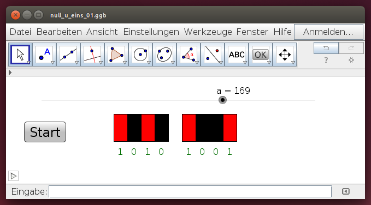This screenshot has height=205, width=371.
Task: Start animation with the play button
Action: point(14,176)
